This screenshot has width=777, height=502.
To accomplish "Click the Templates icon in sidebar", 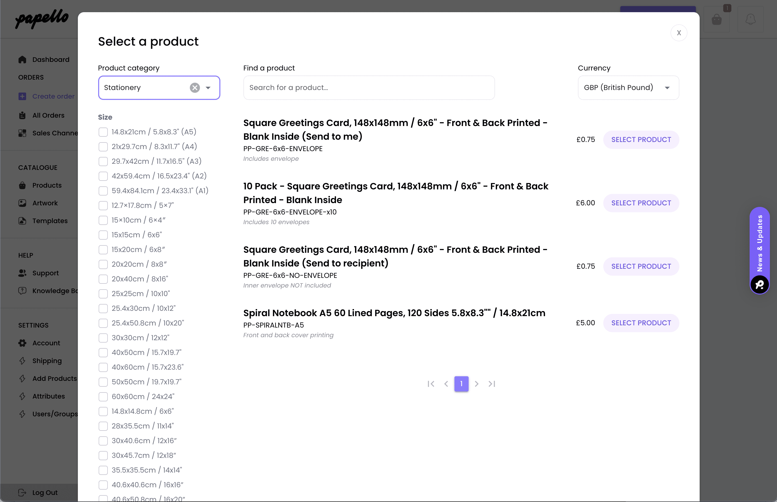I will (22, 221).
